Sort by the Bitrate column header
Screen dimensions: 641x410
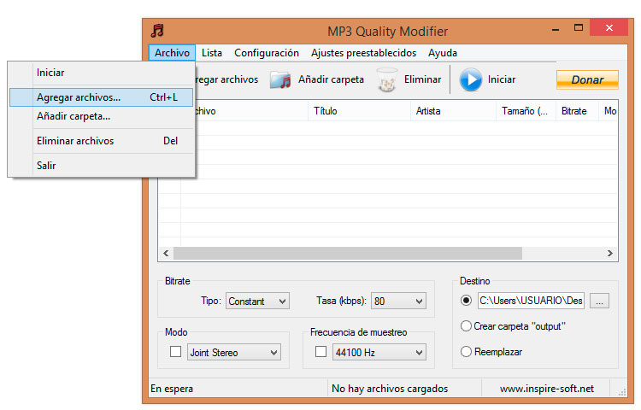click(577, 111)
